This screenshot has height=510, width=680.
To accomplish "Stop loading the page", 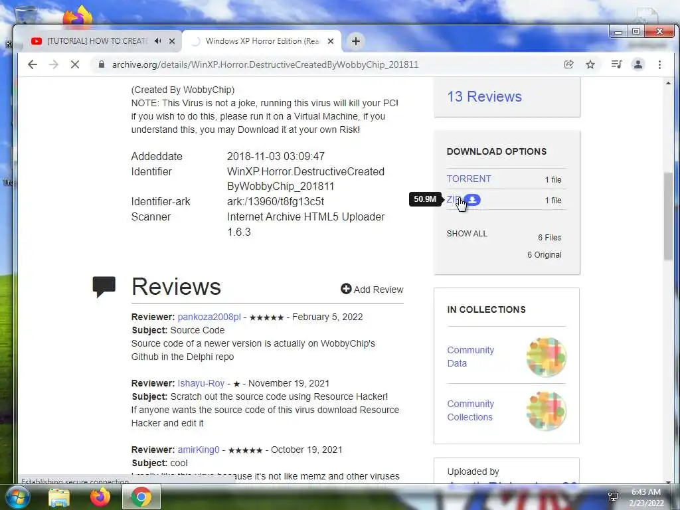I will click(75, 64).
